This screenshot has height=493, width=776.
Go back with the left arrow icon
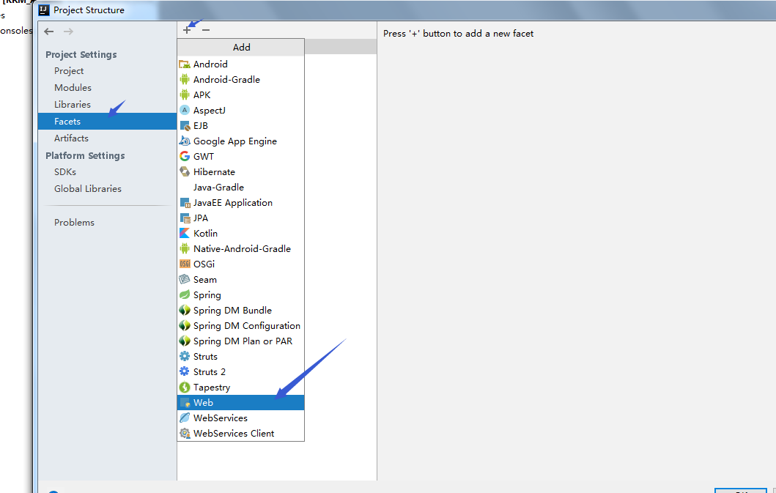pyautogui.click(x=48, y=31)
